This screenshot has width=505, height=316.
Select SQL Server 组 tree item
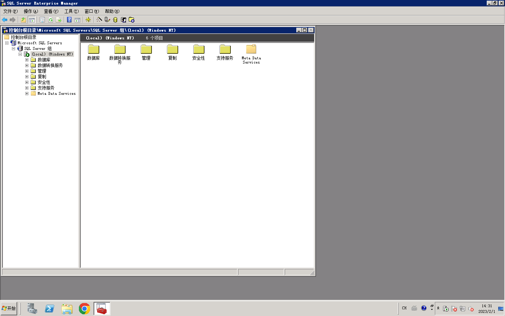pos(38,48)
